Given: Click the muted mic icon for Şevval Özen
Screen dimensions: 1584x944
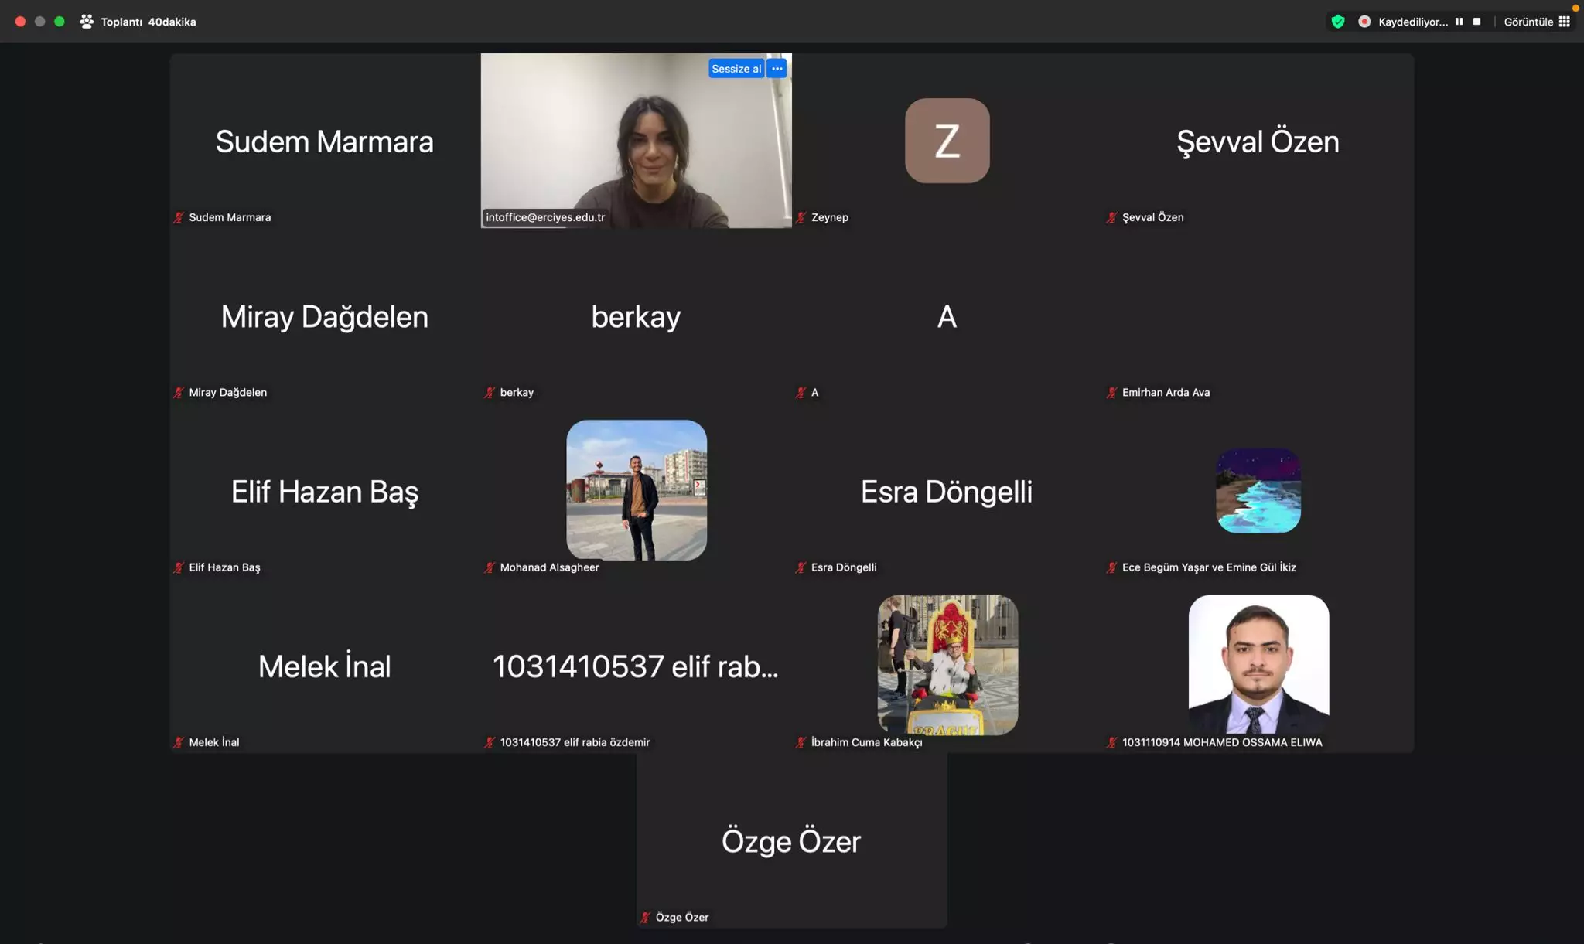Looking at the screenshot, I should coord(1112,217).
